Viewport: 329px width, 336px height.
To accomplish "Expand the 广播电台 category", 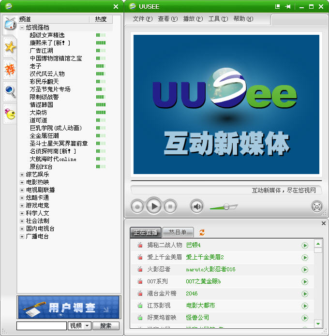I will coord(22,236).
